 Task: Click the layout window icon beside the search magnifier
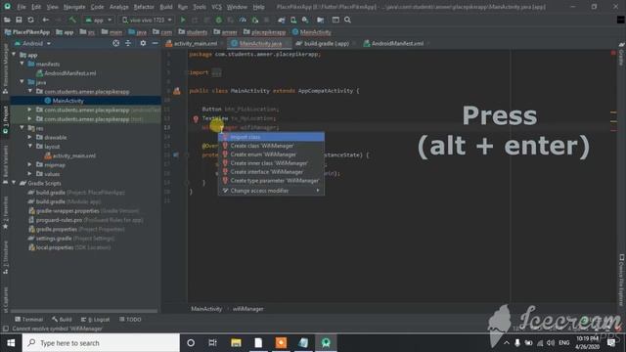(335, 20)
